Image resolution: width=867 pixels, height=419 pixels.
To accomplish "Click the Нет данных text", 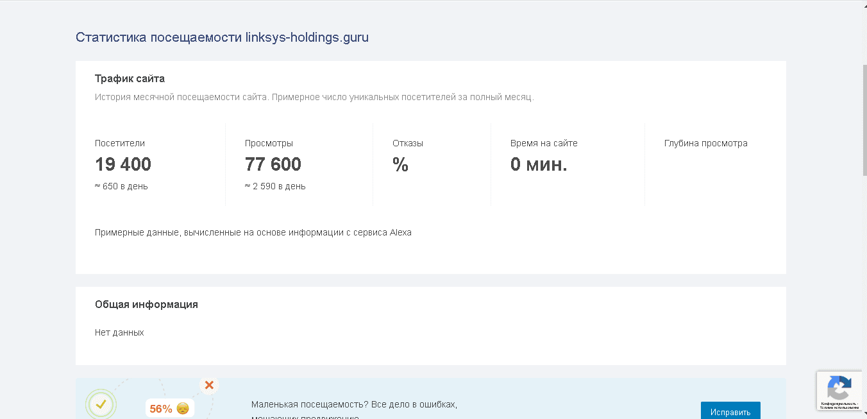I will (x=119, y=332).
